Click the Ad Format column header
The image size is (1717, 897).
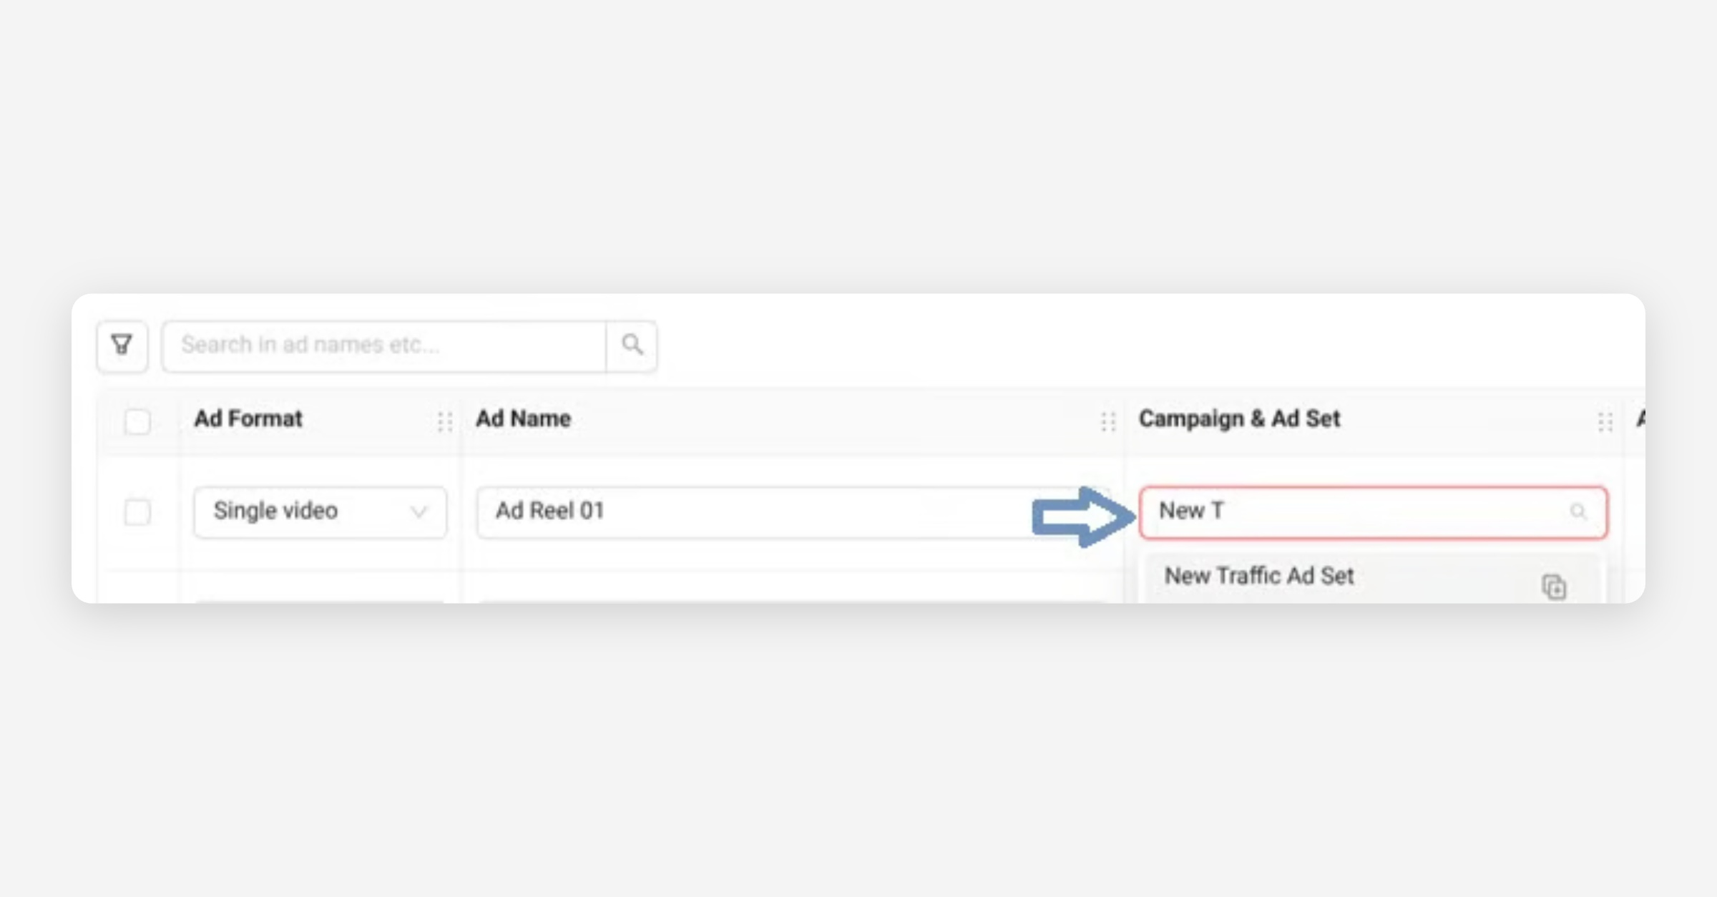coord(248,419)
